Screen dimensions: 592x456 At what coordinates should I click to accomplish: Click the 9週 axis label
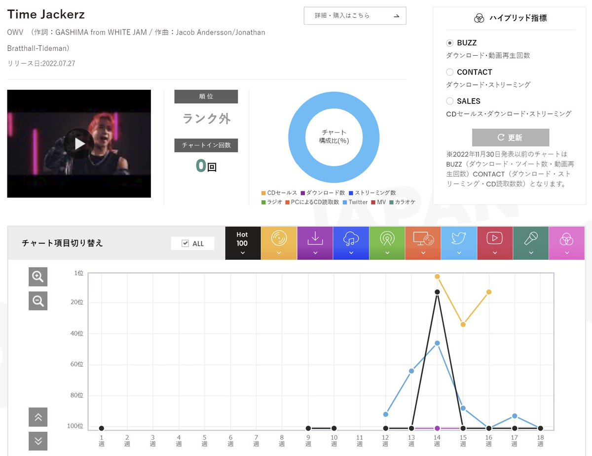click(308, 440)
